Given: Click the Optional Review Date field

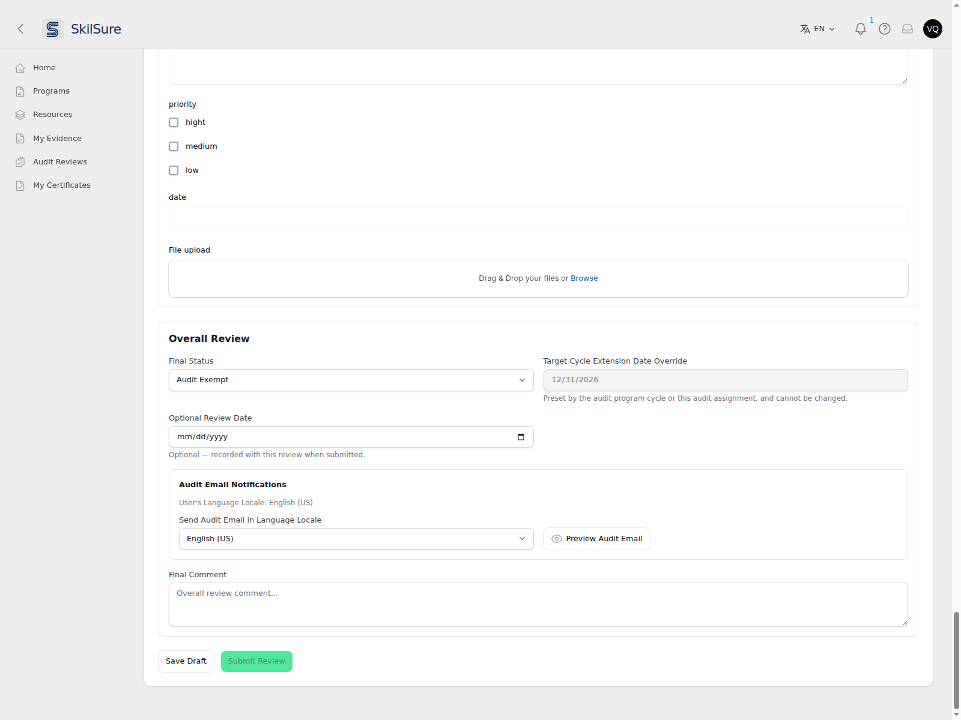Looking at the screenshot, I should point(351,437).
